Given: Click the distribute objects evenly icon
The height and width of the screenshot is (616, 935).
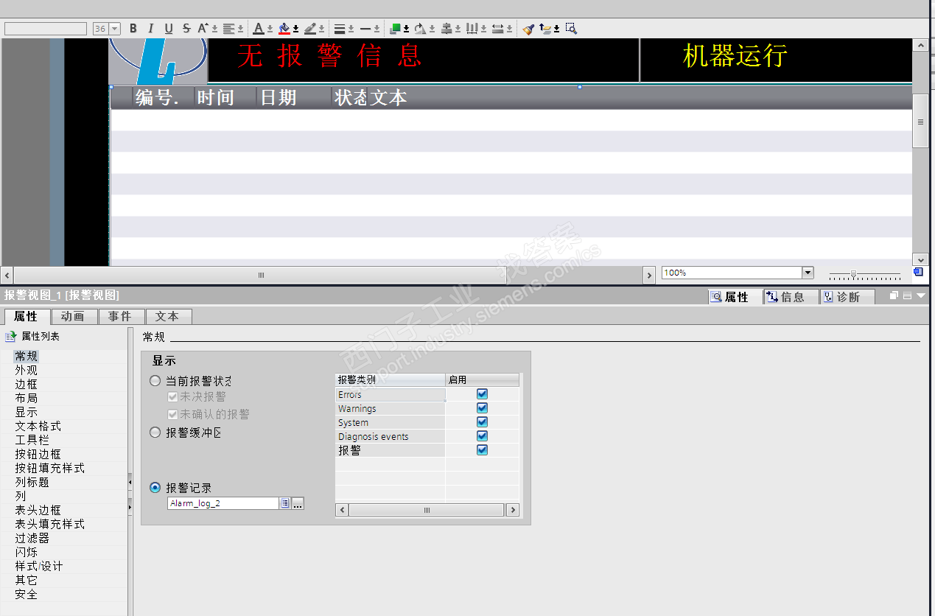Looking at the screenshot, I should click(x=472, y=29).
